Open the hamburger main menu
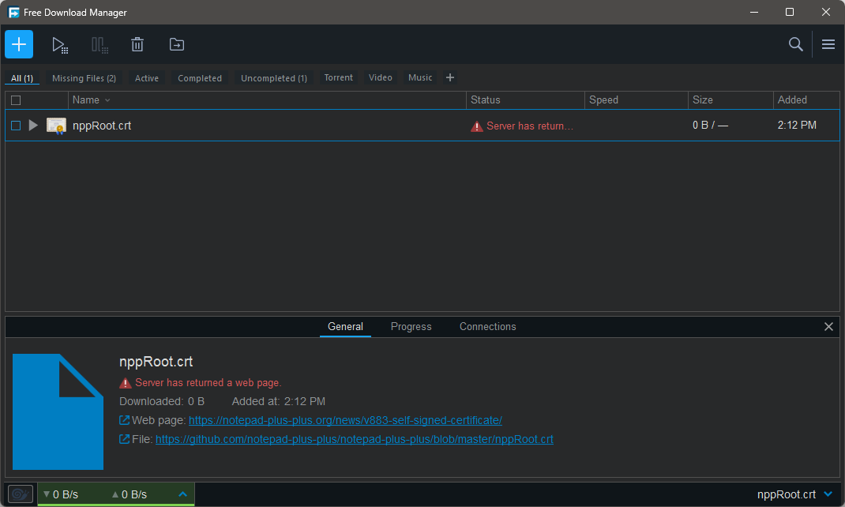This screenshot has width=845, height=507. point(828,44)
